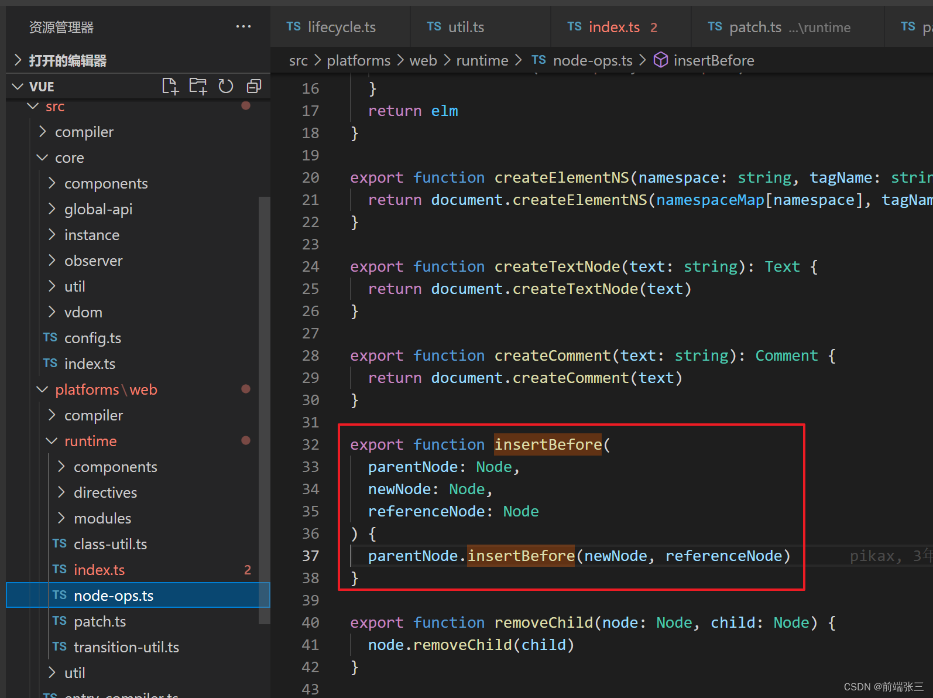The width and height of the screenshot is (933, 698).
Task: Switch to the util.ts tab
Action: (x=481, y=27)
